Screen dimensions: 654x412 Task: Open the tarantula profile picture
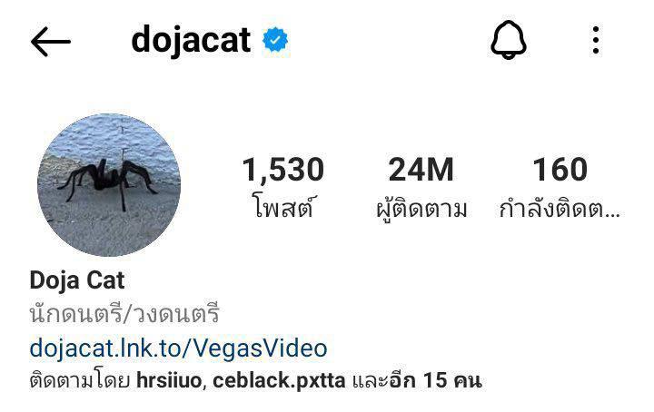[x=109, y=185]
